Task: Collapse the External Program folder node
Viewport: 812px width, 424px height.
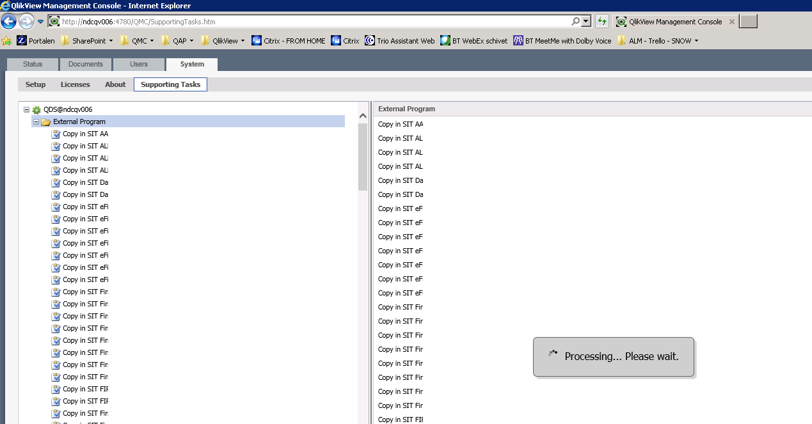Action: (36, 122)
